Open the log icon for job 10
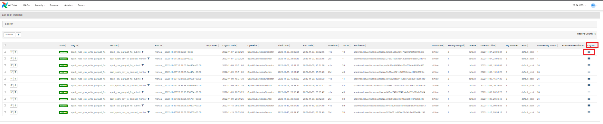This screenshot has width=603, height=124. pyautogui.click(x=589, y=52)
